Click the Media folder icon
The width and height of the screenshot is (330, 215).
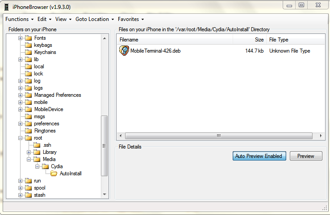(37, 160)
